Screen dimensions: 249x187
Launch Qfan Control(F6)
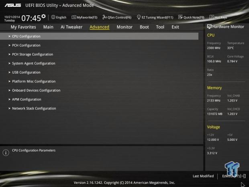119,17
